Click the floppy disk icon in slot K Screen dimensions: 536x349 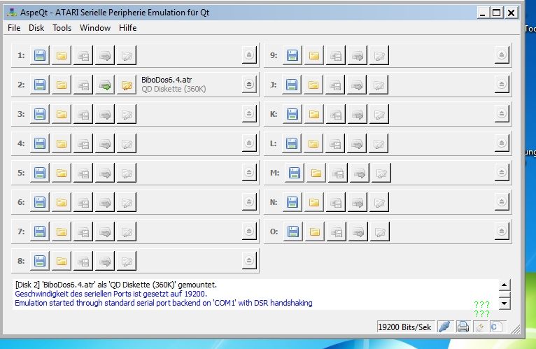pyautogui.click(x=292, y=114)
